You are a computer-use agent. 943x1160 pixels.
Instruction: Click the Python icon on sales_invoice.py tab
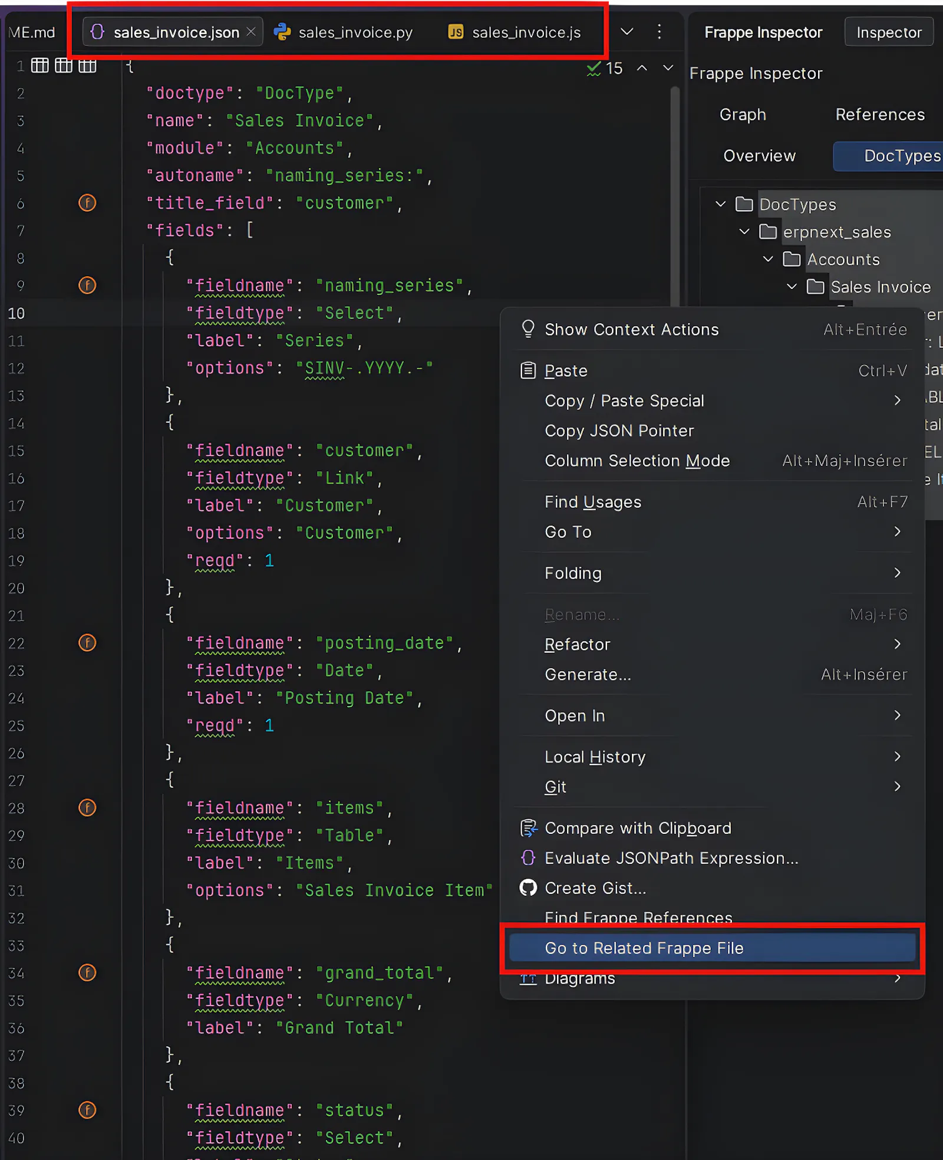pyautogui.click(x=283, y=32)
